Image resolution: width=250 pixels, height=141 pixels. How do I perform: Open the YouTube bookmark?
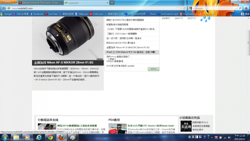coord(51,14)
